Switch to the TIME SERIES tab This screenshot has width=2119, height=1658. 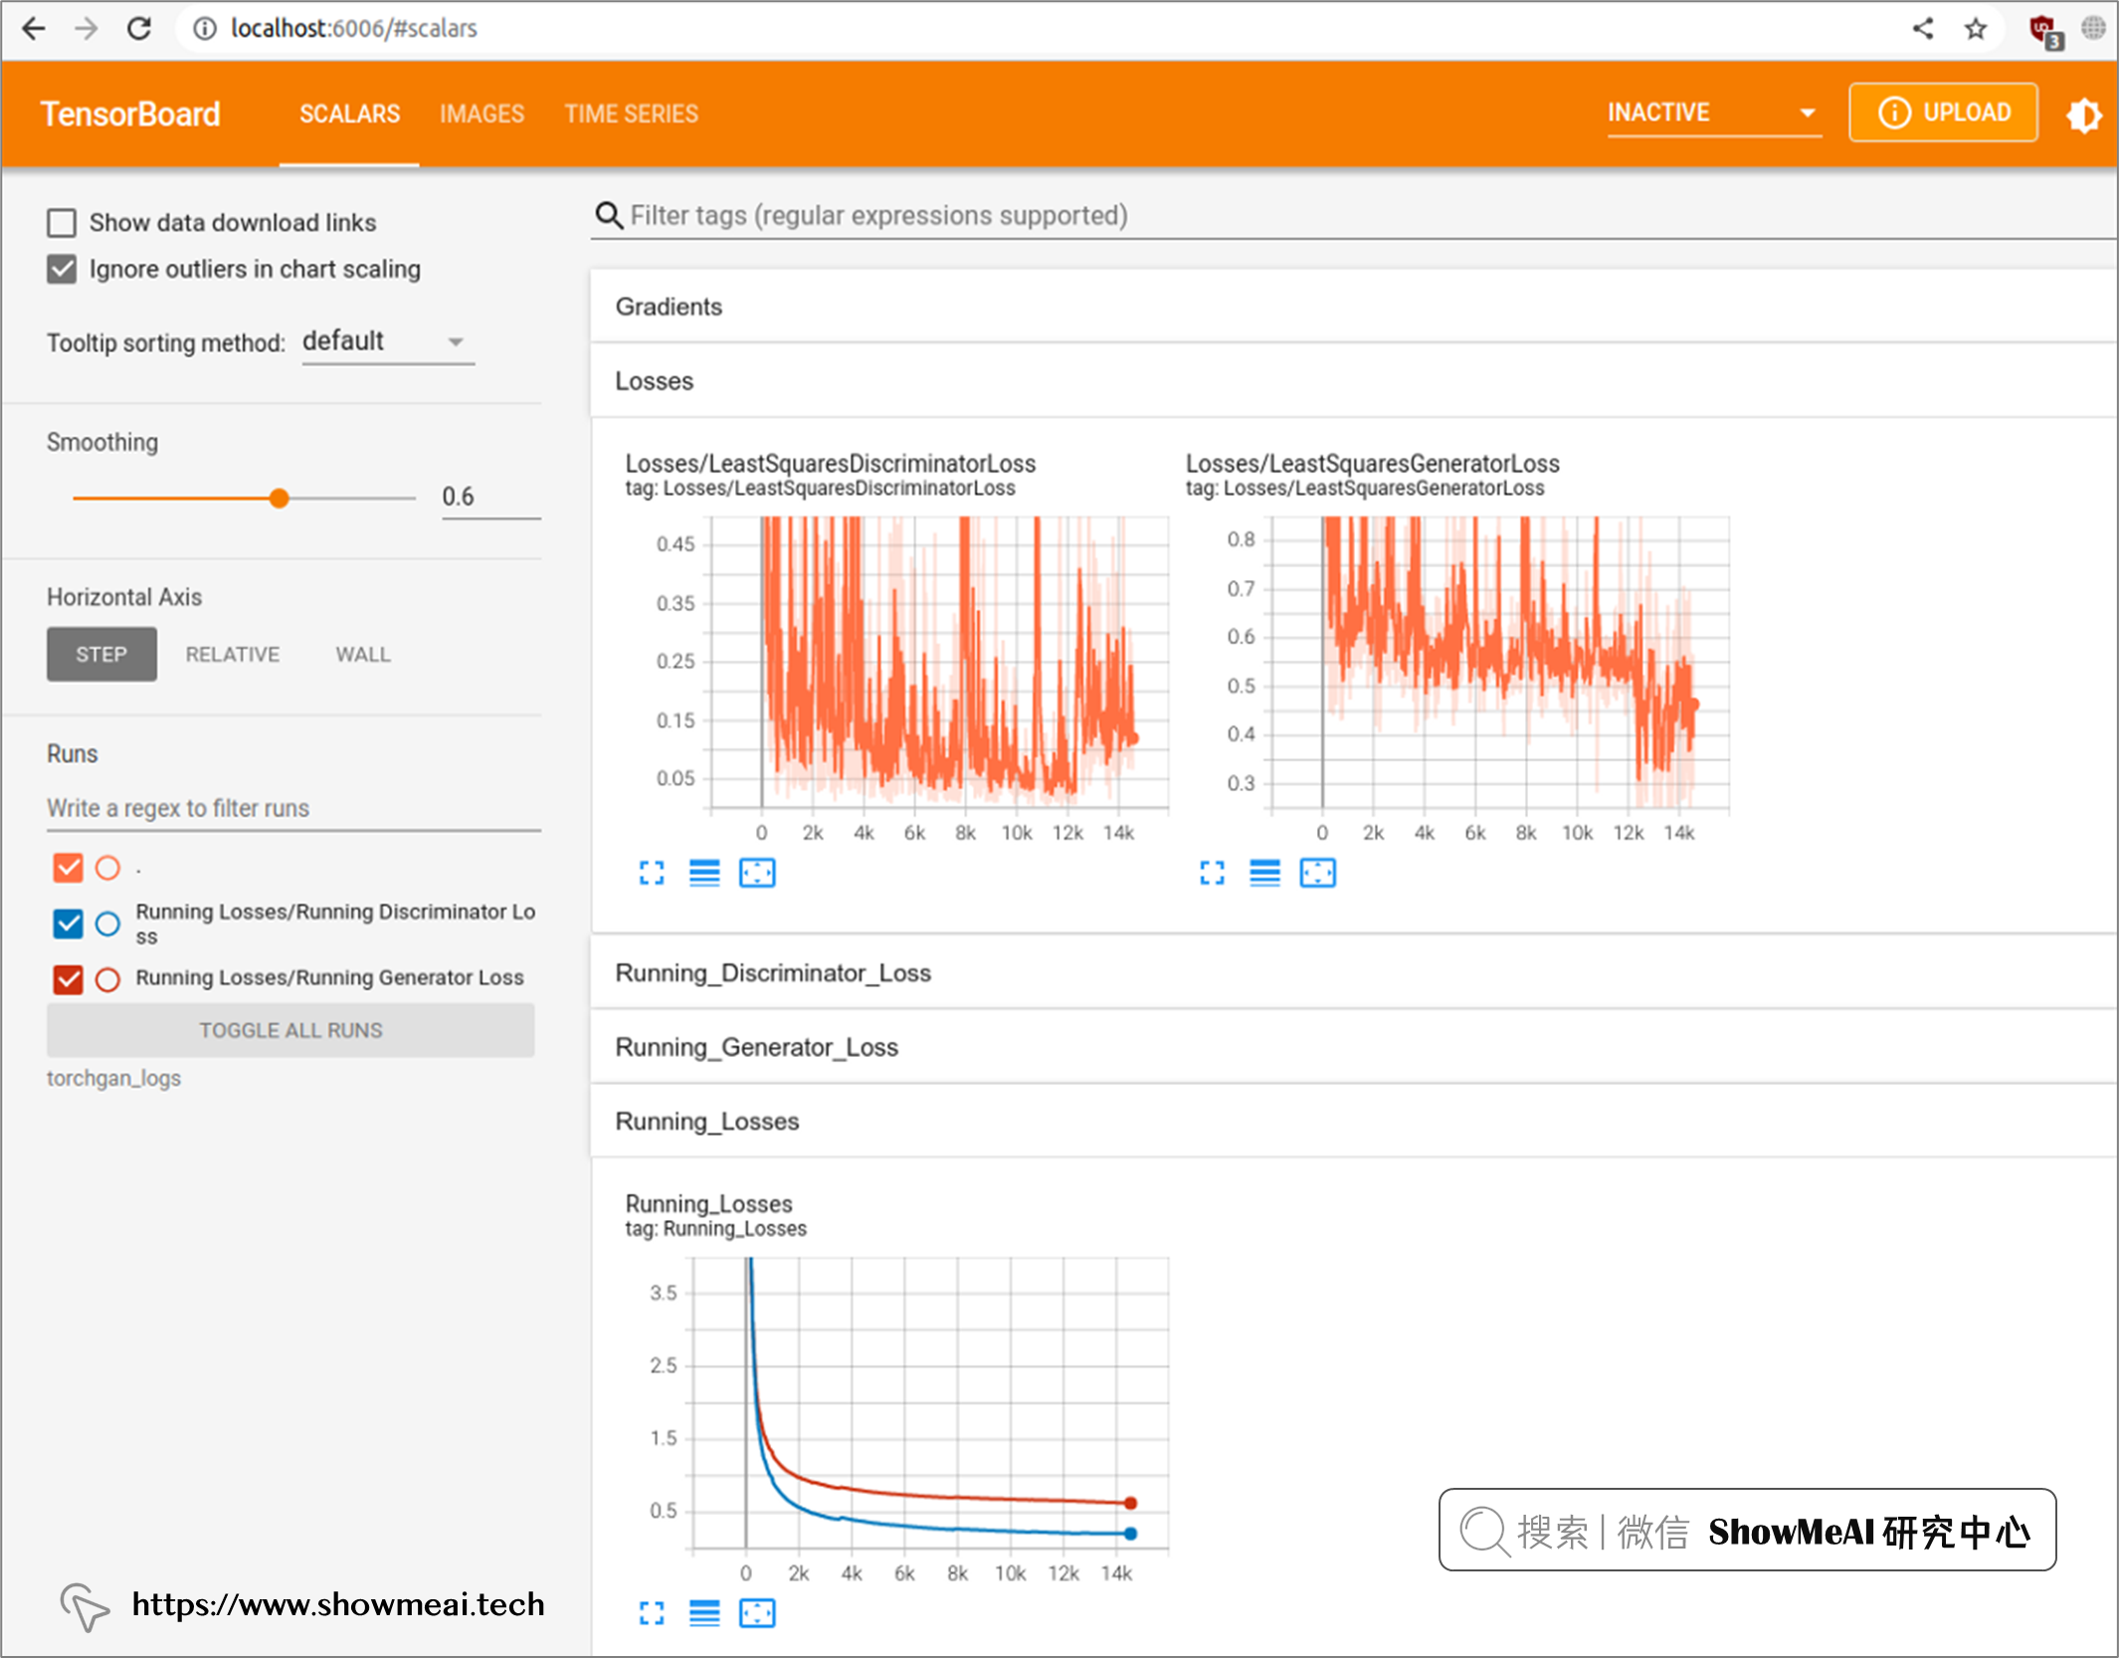coord(631,113)
